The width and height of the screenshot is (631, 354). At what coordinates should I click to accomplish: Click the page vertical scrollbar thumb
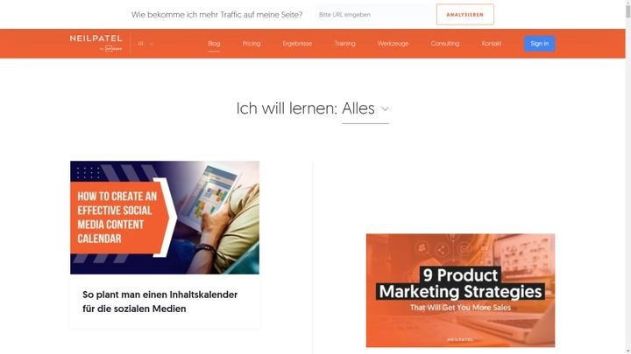627,10
